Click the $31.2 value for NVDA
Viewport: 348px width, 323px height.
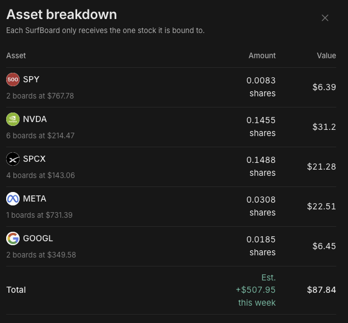click(325, 127)
